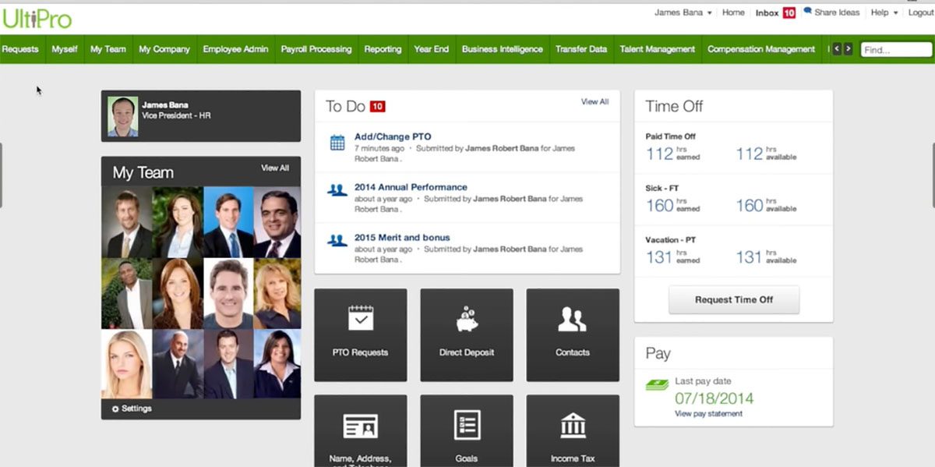The image size is (935, 467).
Task: Select the Direct Deposit piggy bank tile
Action: click(466, 334)
